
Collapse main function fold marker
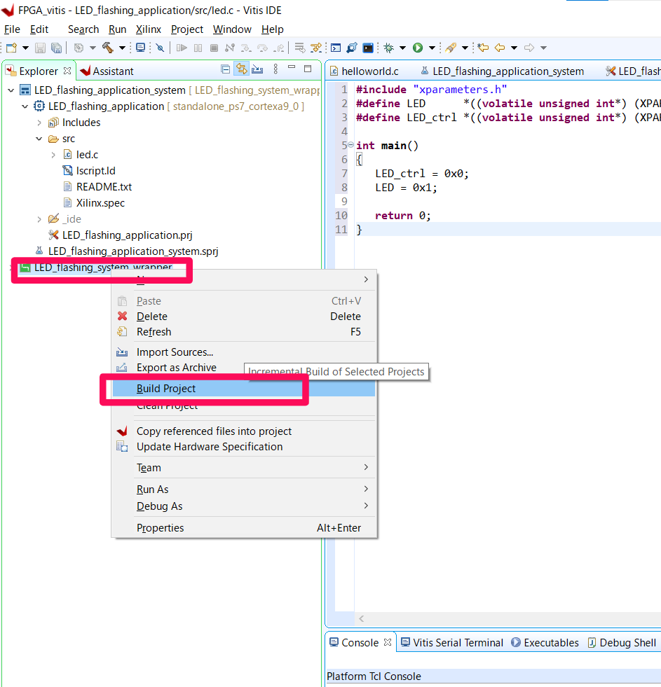pos(351,145)
